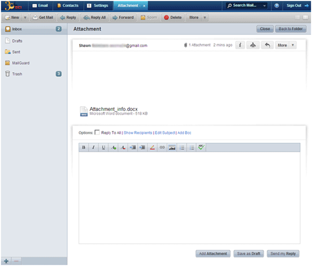Click the print icon in message header
Viewport: 312px width, 266px height.
[252, 45]
